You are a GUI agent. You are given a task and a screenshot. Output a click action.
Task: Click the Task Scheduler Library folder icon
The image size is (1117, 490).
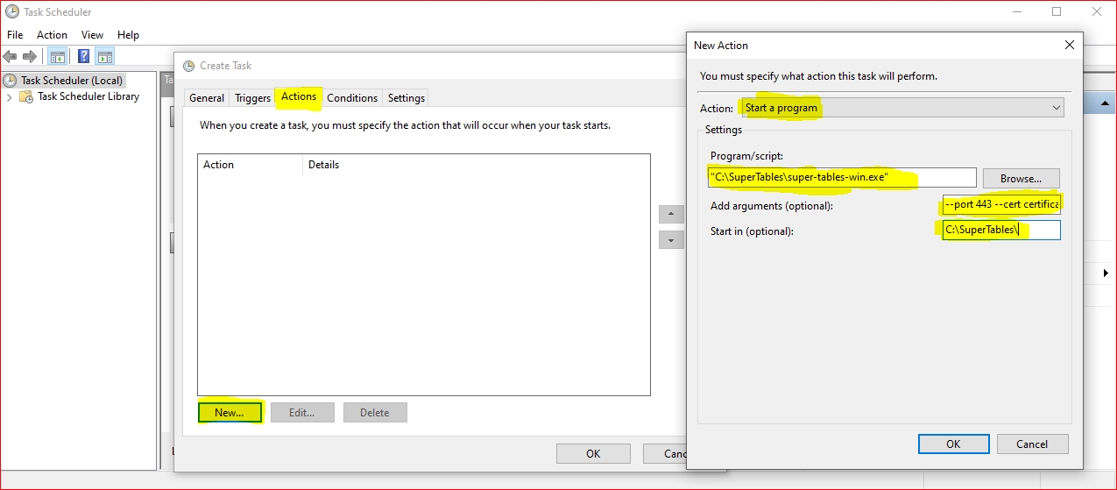point(26,96)
